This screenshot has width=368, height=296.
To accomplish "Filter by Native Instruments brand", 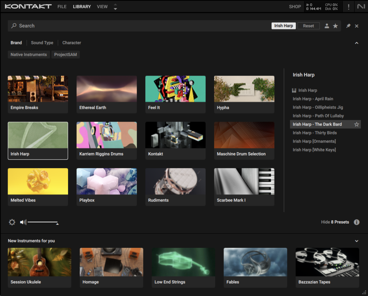I will point(29,55).
